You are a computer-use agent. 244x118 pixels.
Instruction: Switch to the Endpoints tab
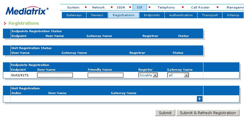(x=152, y=15)
